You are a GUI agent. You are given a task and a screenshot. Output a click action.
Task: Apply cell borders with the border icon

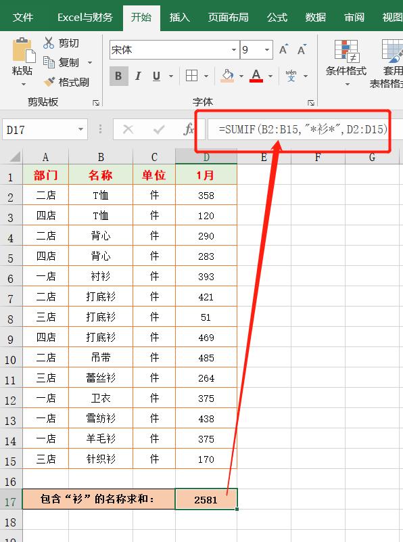pyautogui.click(x=191, y=76)
